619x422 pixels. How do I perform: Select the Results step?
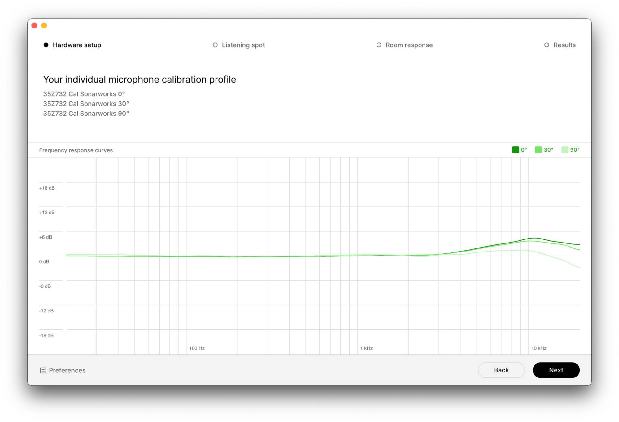tap(560, 45)
